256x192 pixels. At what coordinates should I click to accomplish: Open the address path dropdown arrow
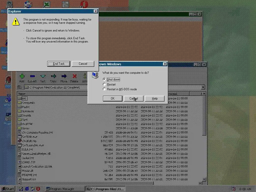pos(203,87)
